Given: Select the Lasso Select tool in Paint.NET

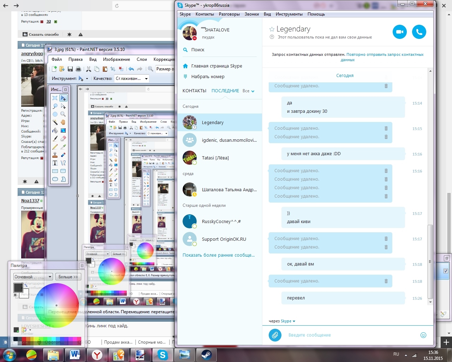Looking at the screenshot, I should [x=55, y=106].
